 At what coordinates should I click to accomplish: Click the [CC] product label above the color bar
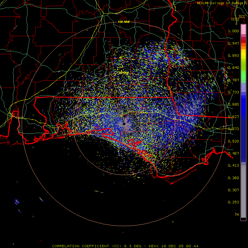click(235, 19)
